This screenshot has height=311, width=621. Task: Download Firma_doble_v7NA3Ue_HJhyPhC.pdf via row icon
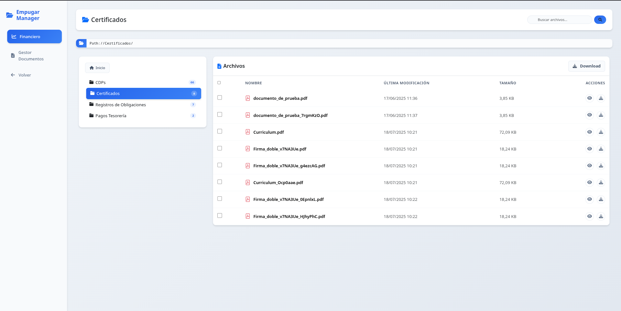(601, 216)
